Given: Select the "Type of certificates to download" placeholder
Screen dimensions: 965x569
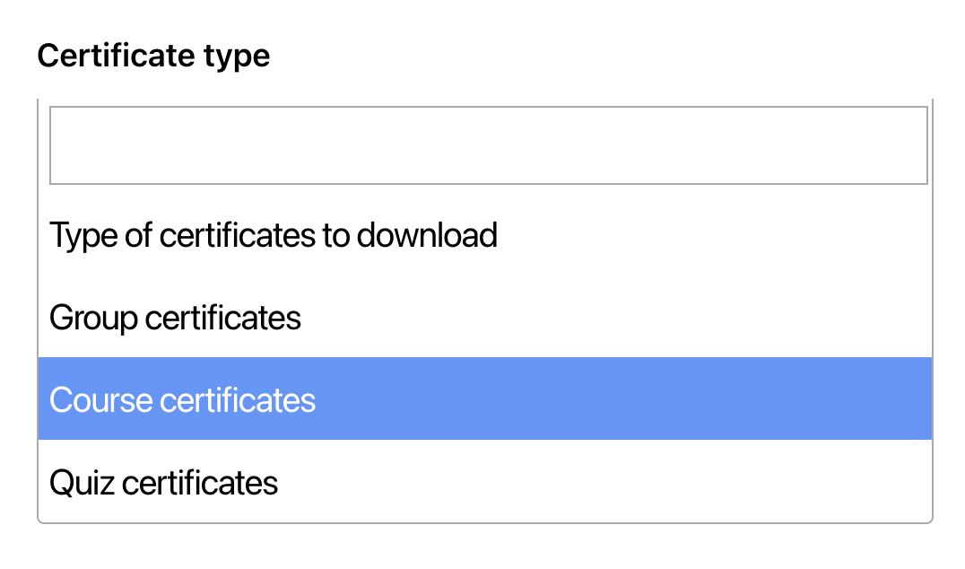Looking at the screenshot, I should coord(274,235).
